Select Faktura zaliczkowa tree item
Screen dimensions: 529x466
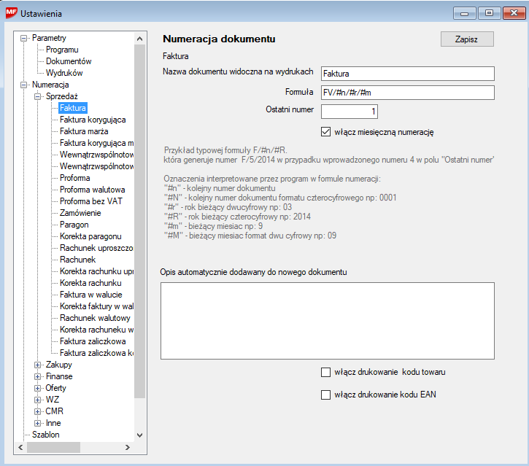coord(92,341)
